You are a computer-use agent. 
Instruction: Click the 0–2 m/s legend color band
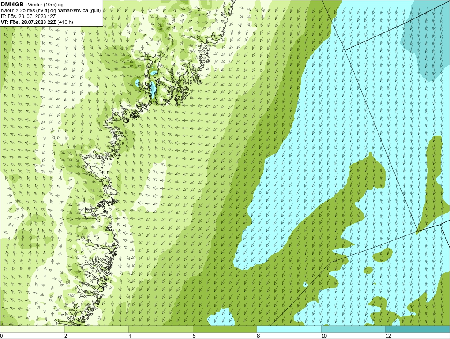(x=32, y=329)
